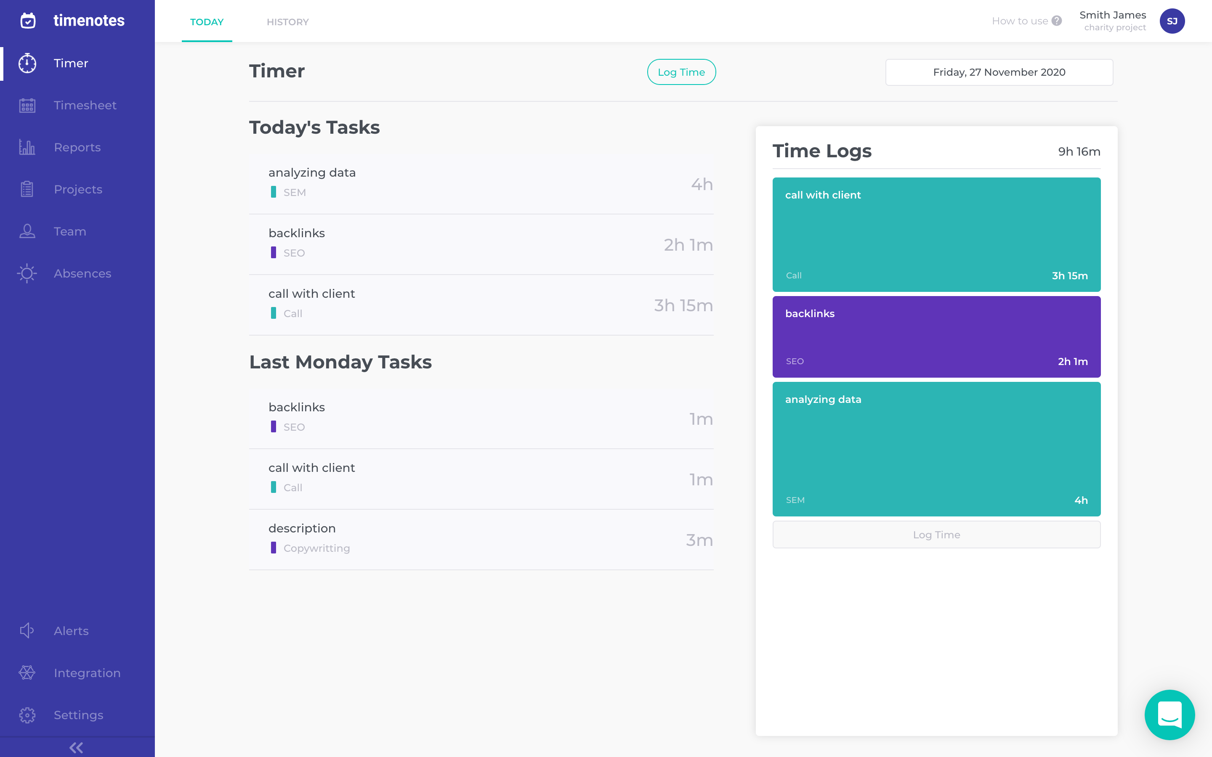Click the Time Logs heading
Viewport: 1212px width, 757px height.
point(822,151)
